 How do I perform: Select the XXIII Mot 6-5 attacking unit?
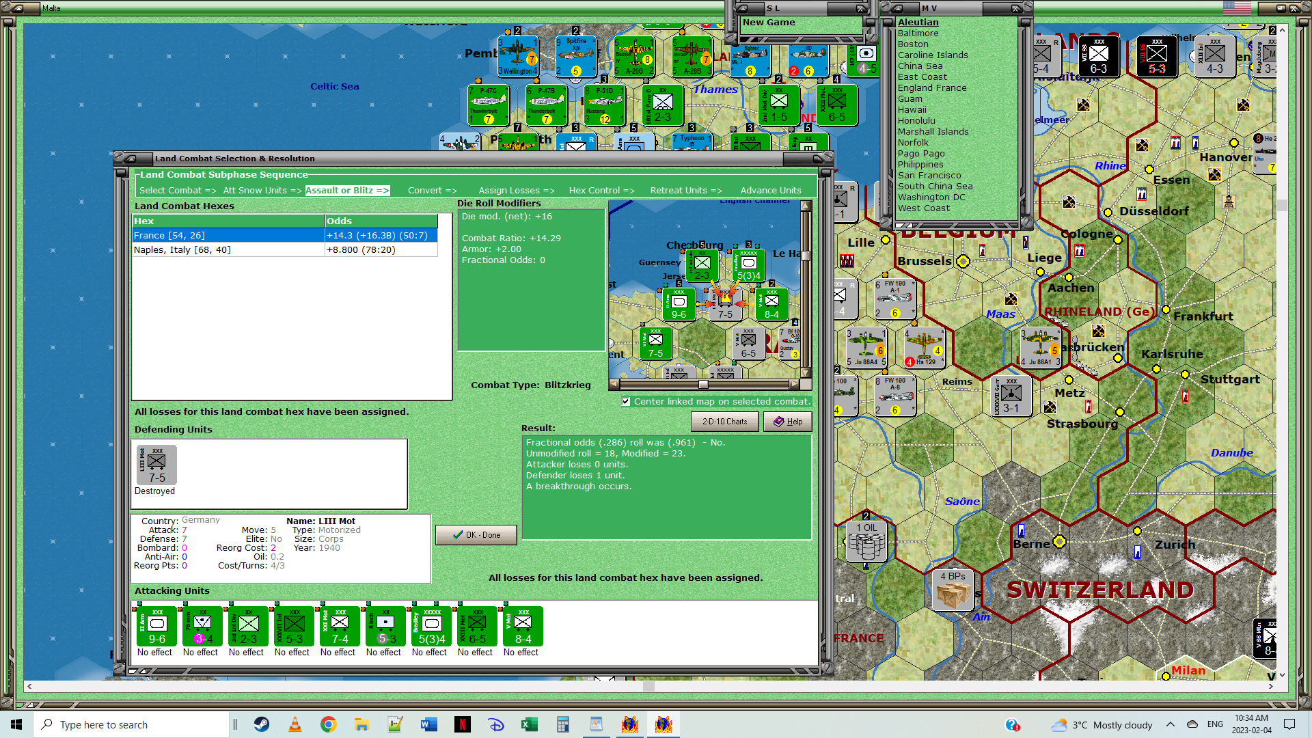coord(478,626)
